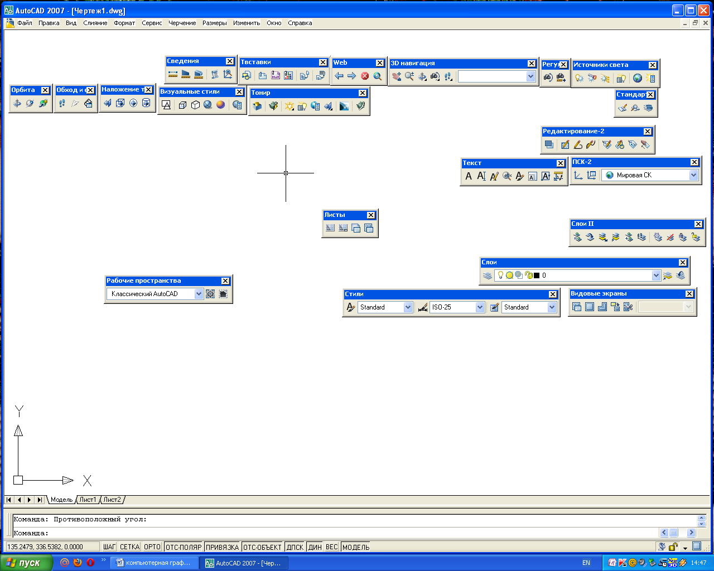Click the Distance measure icon in Сведения

173,74
